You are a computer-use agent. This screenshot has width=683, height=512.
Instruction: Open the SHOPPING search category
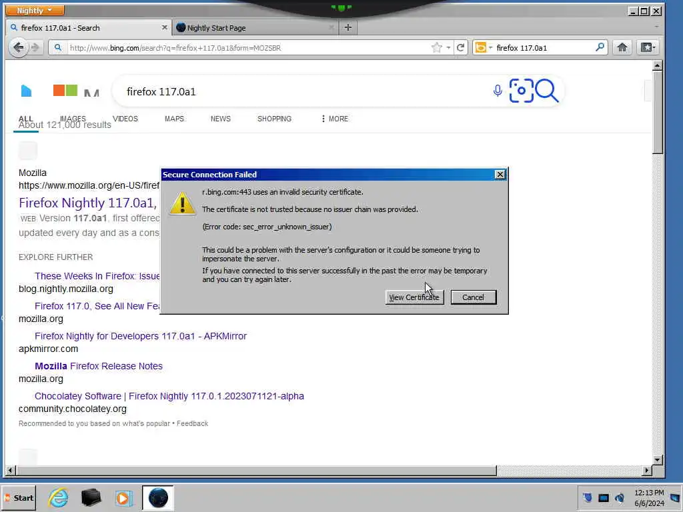click(274, 119)
